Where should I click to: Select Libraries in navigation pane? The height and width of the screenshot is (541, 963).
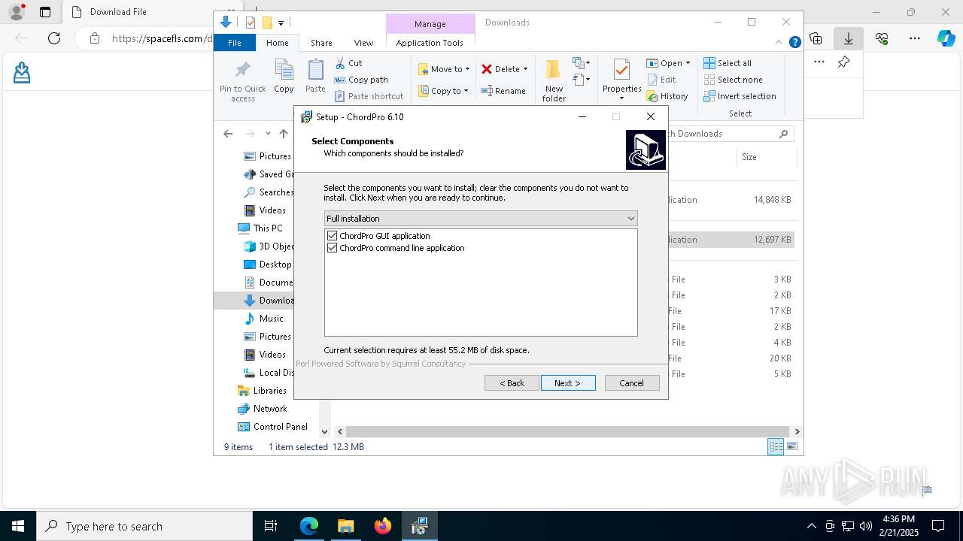pos(269,391)
